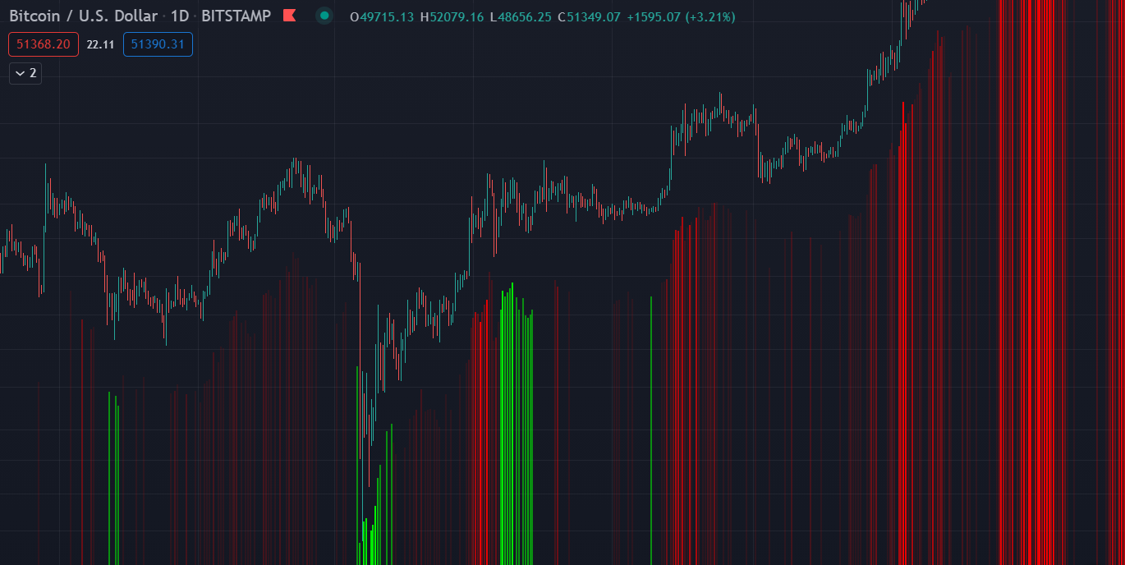Click the open price value 49715.13

(387, 17)
